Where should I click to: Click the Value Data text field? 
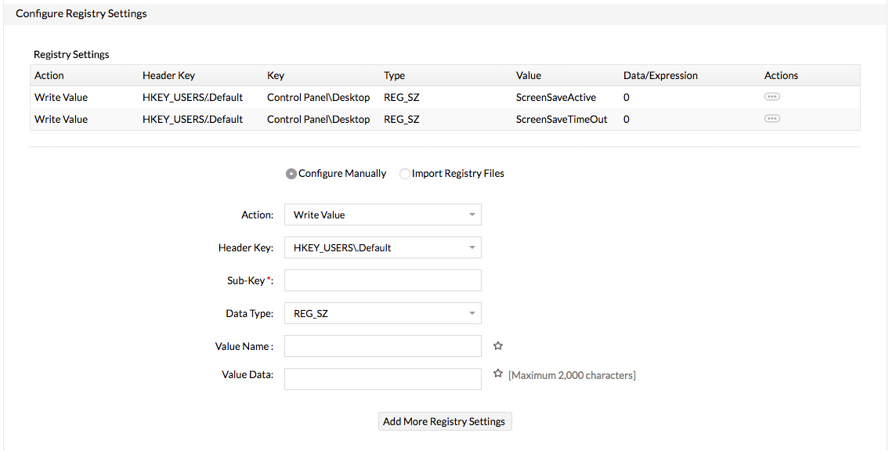tap(382, 378)
